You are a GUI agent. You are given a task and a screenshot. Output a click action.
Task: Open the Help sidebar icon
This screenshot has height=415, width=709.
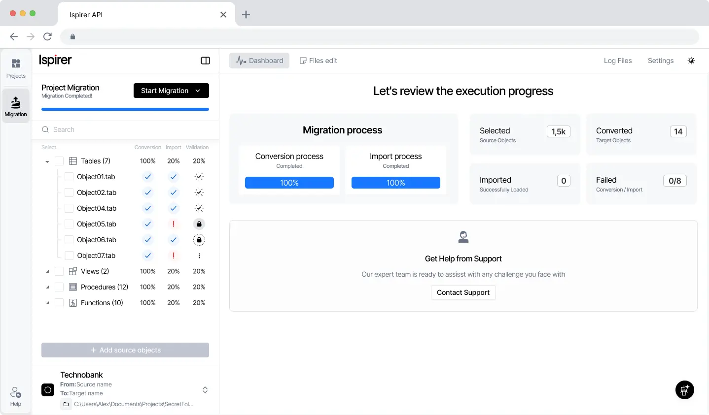coord(16,396)
